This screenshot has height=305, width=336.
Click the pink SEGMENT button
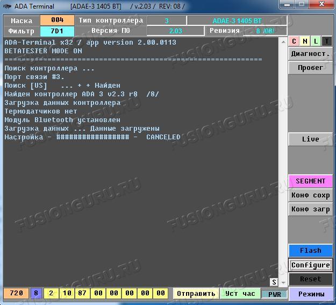point(311,181)
